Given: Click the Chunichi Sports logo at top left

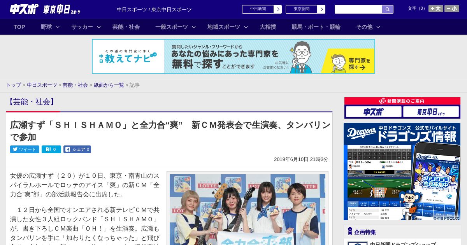Looking at the screenshot, I should (x=24, y=9).
